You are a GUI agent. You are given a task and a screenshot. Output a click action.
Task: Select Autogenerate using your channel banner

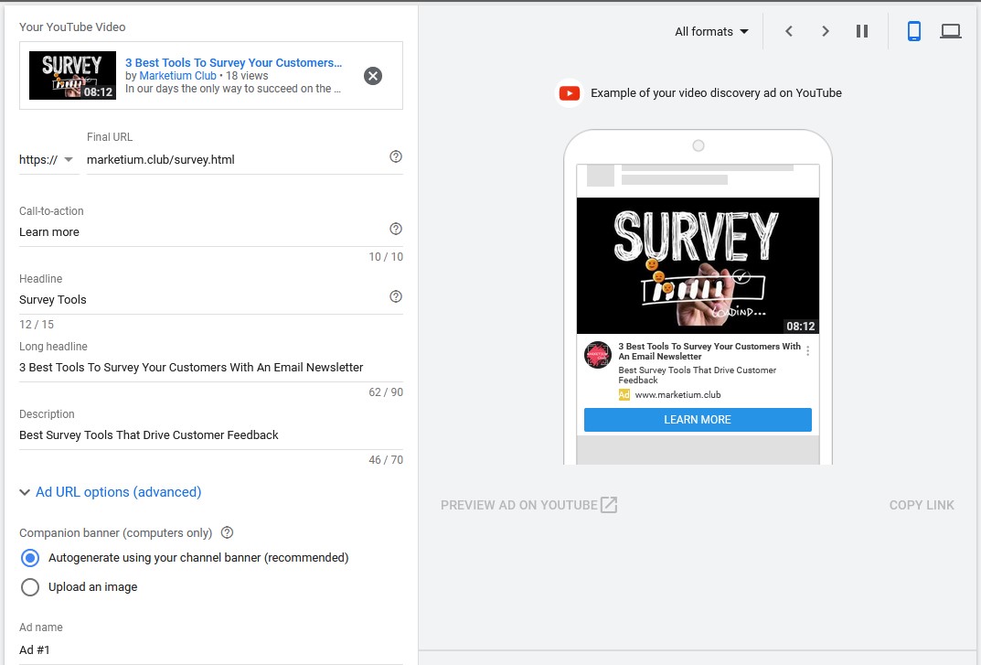30,558
